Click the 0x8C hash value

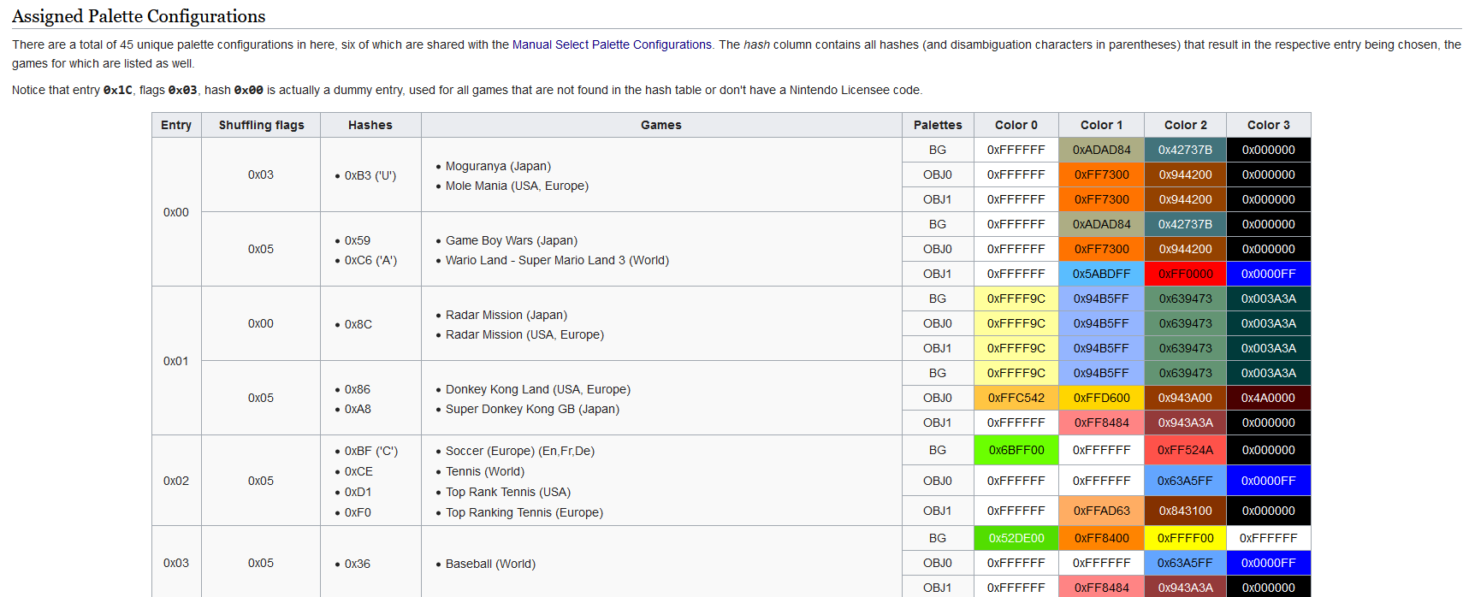(x=358, y=324)
